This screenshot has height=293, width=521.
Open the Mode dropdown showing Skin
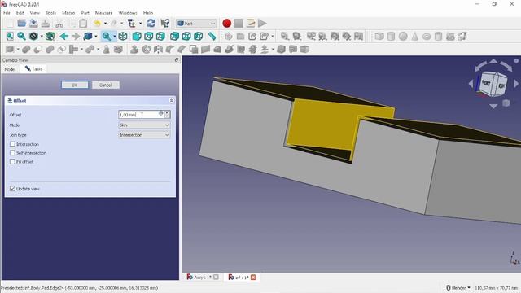coord(144,125)
